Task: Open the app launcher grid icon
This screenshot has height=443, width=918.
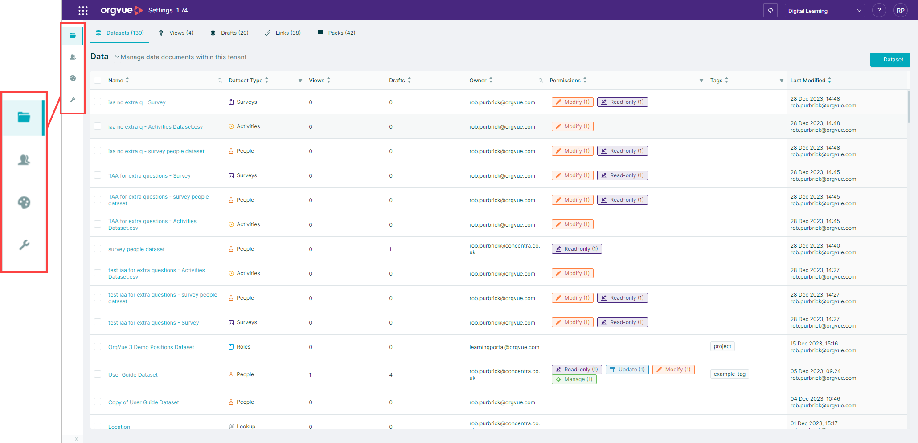Action: tap(83, 10)
